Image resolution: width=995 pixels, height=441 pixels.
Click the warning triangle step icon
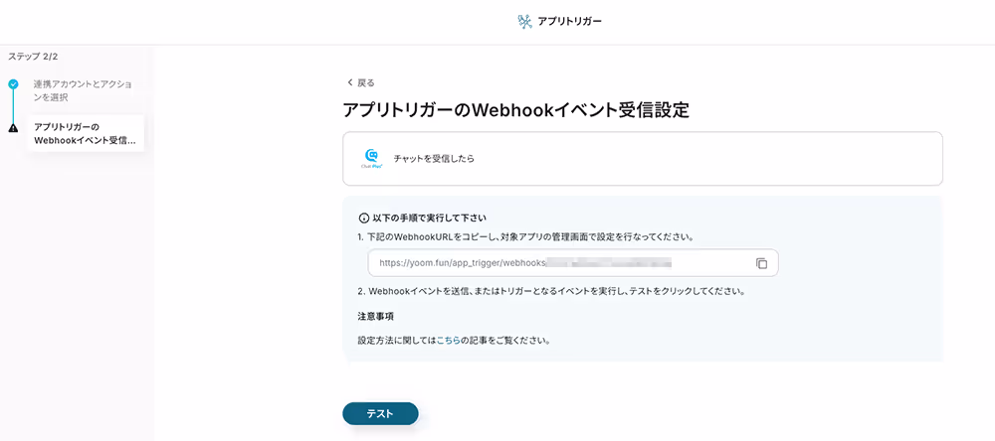[x=13, y=129]
